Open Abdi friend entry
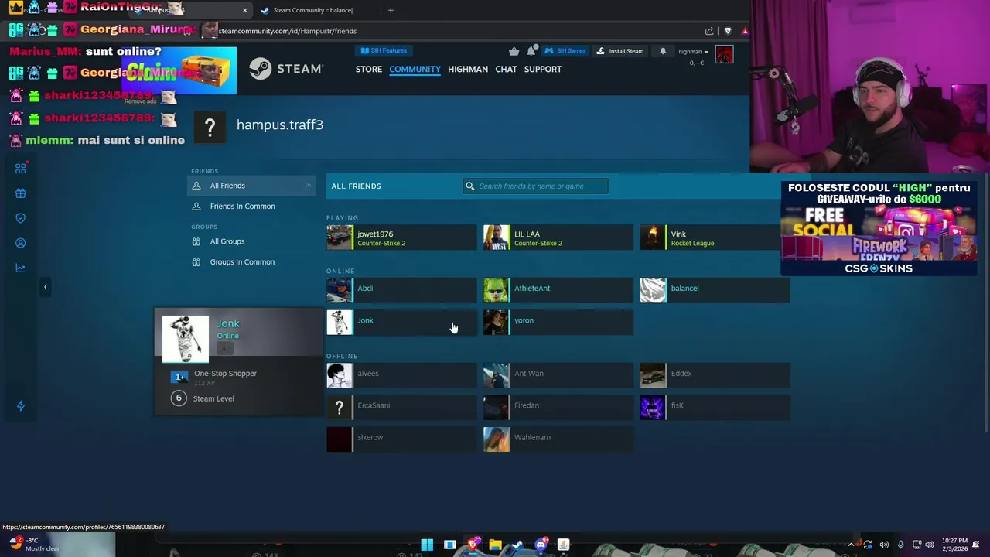The width and height of the screenshot is (990, 557). (401, 290)
